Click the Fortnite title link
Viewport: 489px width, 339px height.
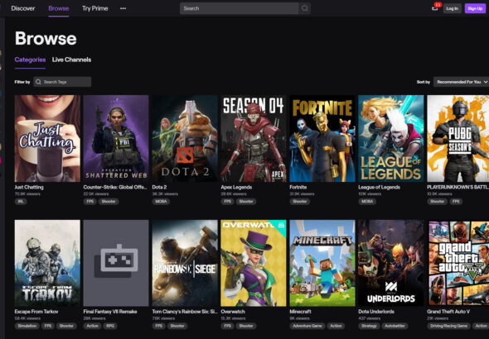point(298,187)
